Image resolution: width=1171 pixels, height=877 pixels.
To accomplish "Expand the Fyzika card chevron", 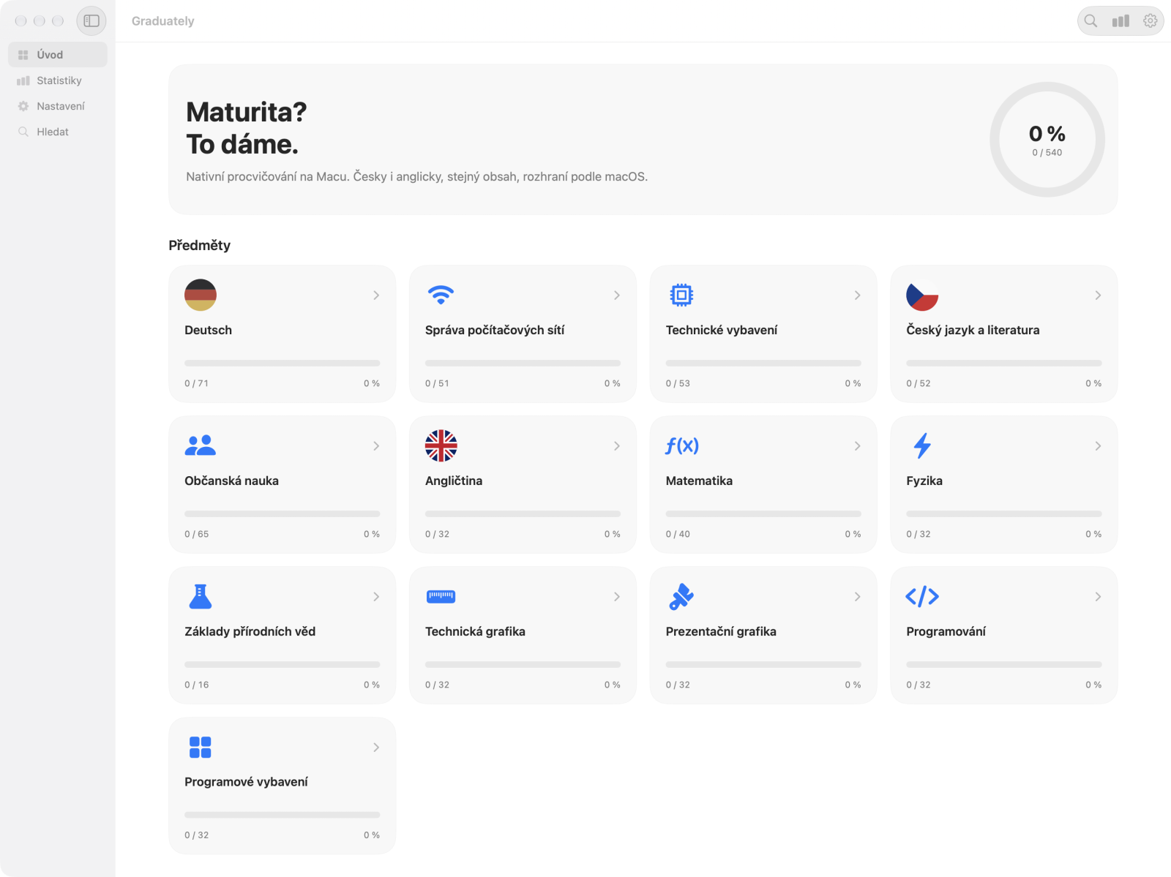I will pyautogui.click(x=1098, y=446).
